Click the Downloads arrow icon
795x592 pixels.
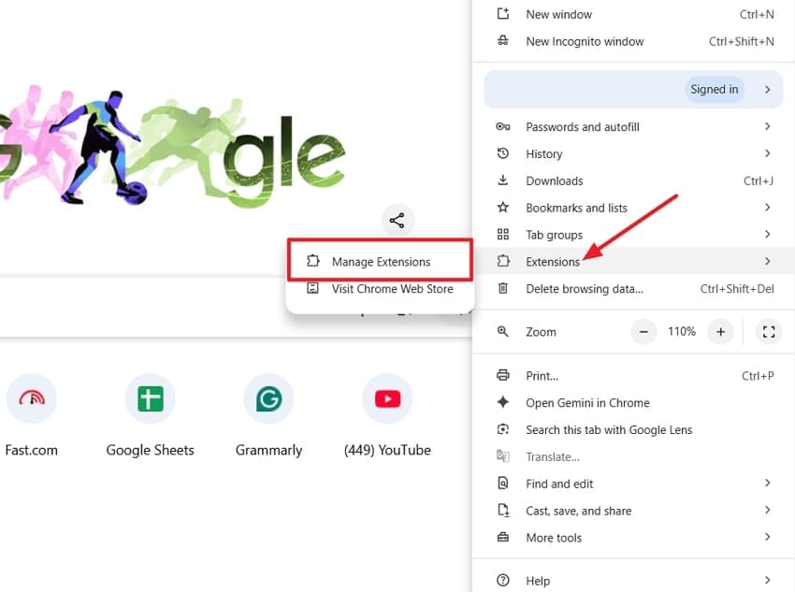502,180
